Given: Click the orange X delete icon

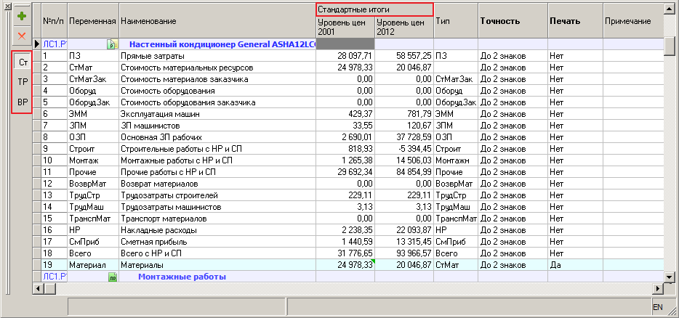Looking at the screenshot, I should [22, 36].
